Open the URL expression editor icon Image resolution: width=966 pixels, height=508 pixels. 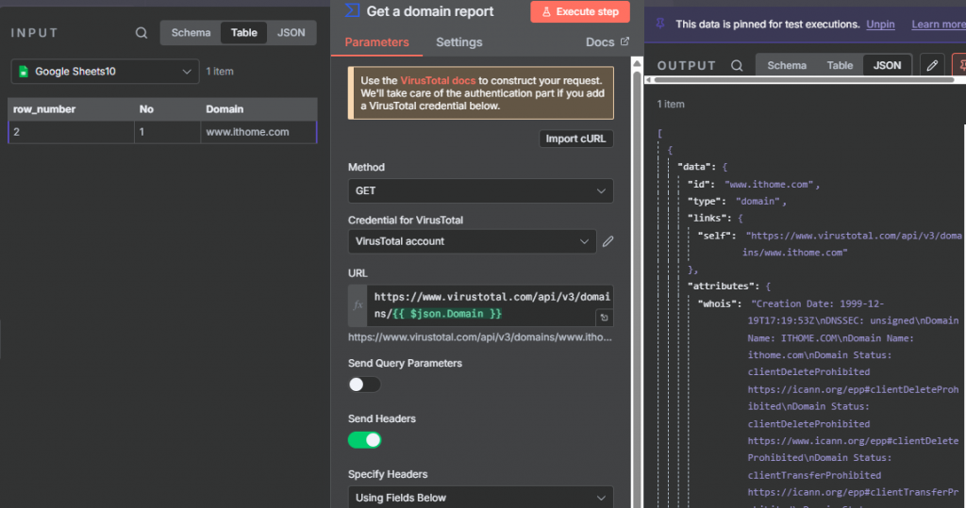(x=605, y=318)
